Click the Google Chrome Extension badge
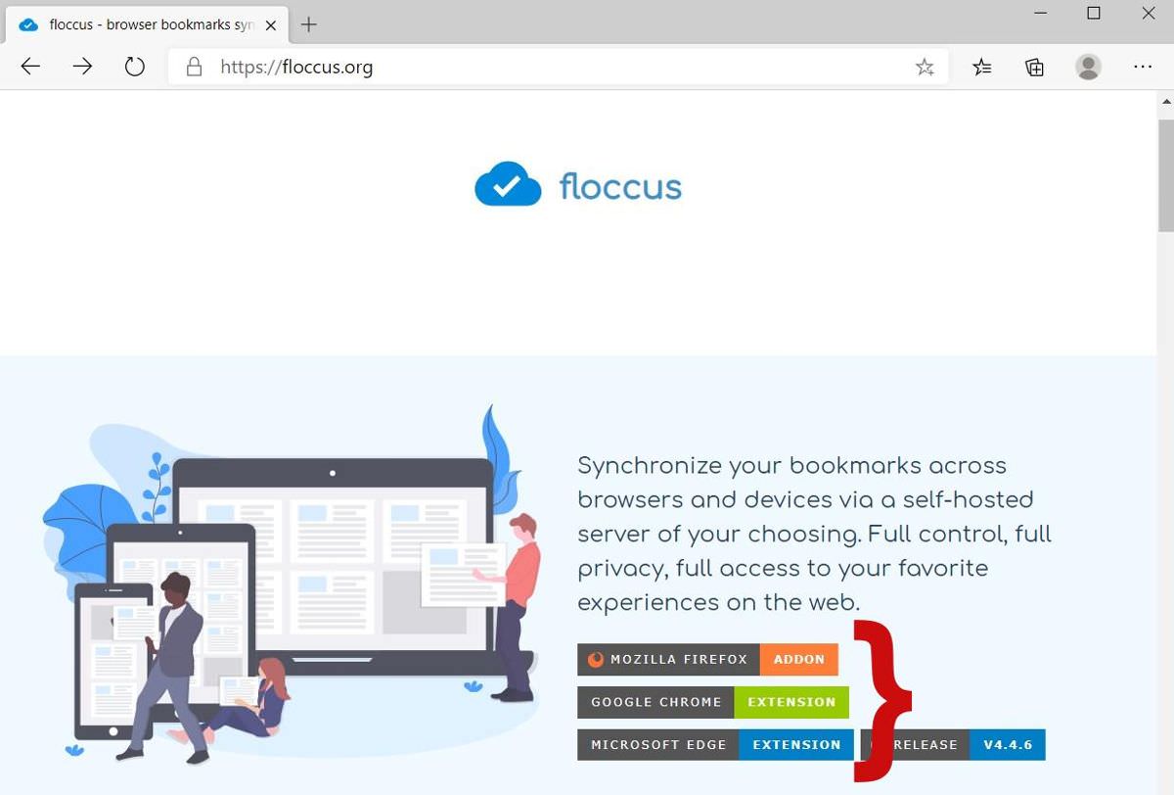The height and width of the screenshot is (795, 1174). coord(713,702)
